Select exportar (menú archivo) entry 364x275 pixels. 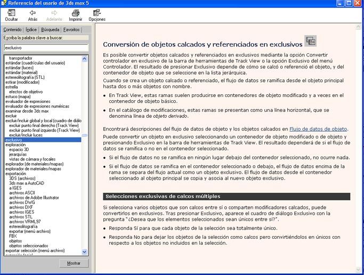click(x=30, y=231)
